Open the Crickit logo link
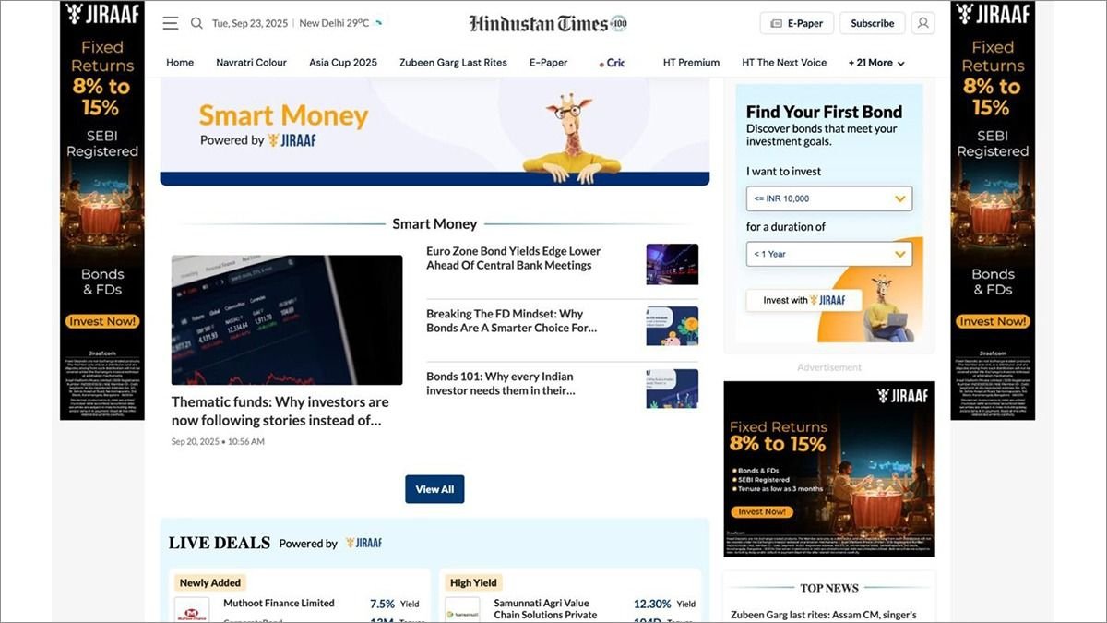 612,63
